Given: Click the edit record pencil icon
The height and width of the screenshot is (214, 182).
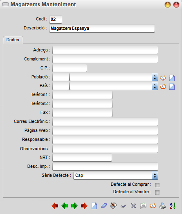Looking at the screenshot, I should [114, 206].
